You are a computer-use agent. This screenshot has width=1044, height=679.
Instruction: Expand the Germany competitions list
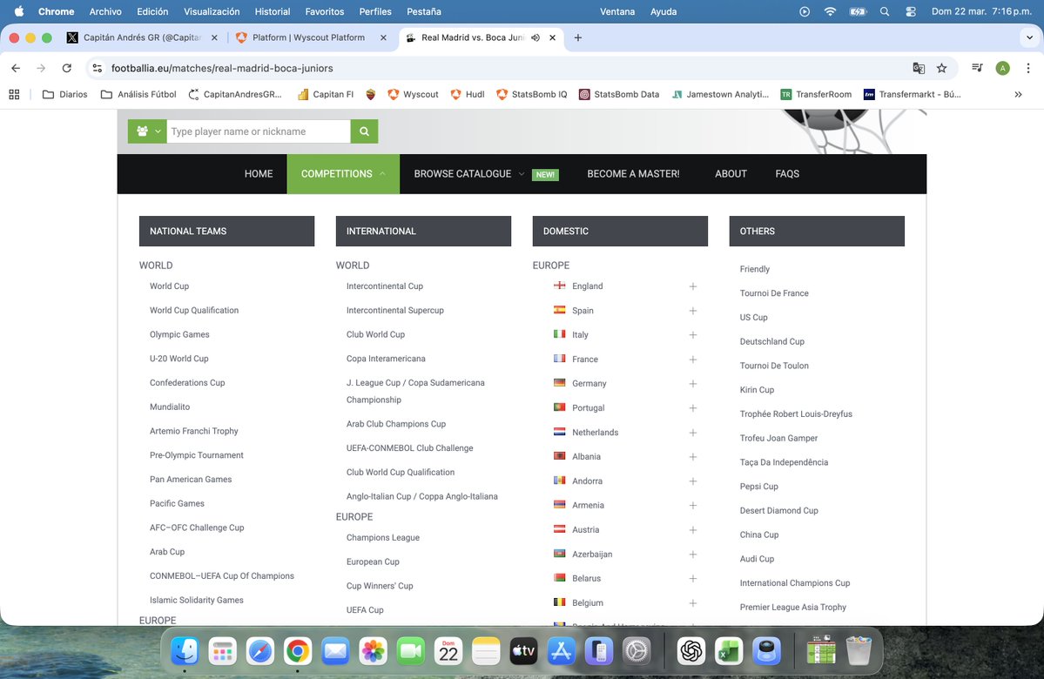pyautogui.click(x=692, y=383)
